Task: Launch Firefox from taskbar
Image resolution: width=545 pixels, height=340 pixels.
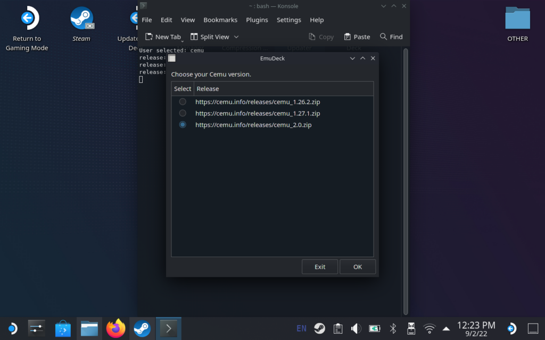Action: pyautogui.click(x=115, y=328)
